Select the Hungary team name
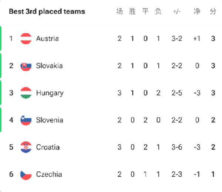The width and height of the screenshot is (222, 192). [50, 93]
